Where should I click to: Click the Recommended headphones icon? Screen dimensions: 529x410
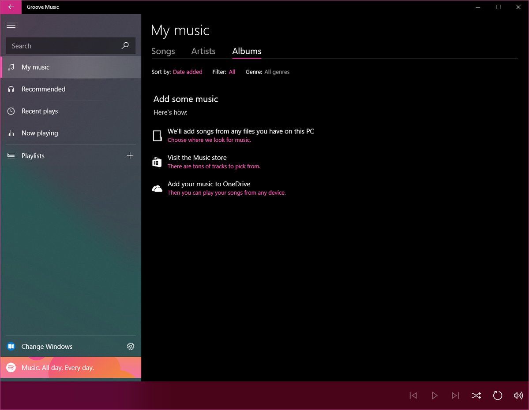pyautogui.click(x=11, y=89)
